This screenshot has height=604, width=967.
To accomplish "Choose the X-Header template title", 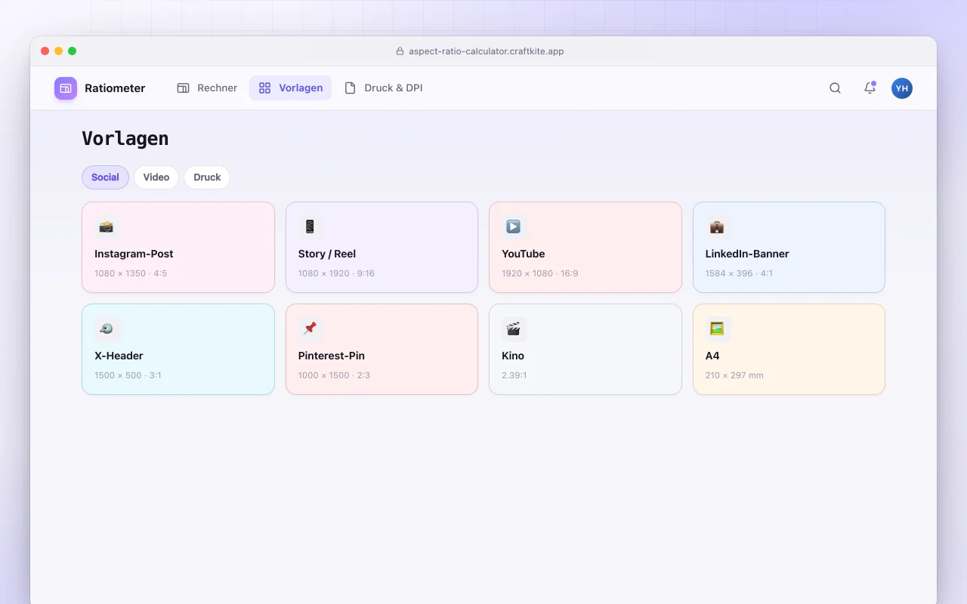I will click(x=119, y=356).
